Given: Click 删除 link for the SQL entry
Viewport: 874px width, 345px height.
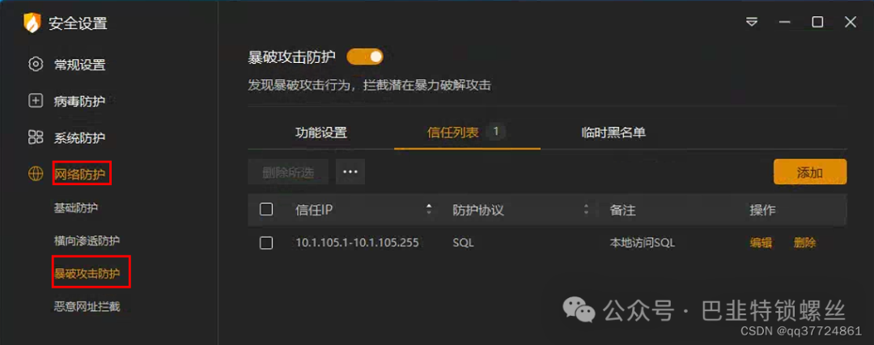Looking at the screenshot, I should (805, 242).
